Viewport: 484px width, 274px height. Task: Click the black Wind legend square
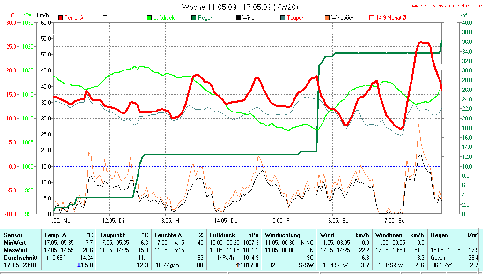pos(238,18)
